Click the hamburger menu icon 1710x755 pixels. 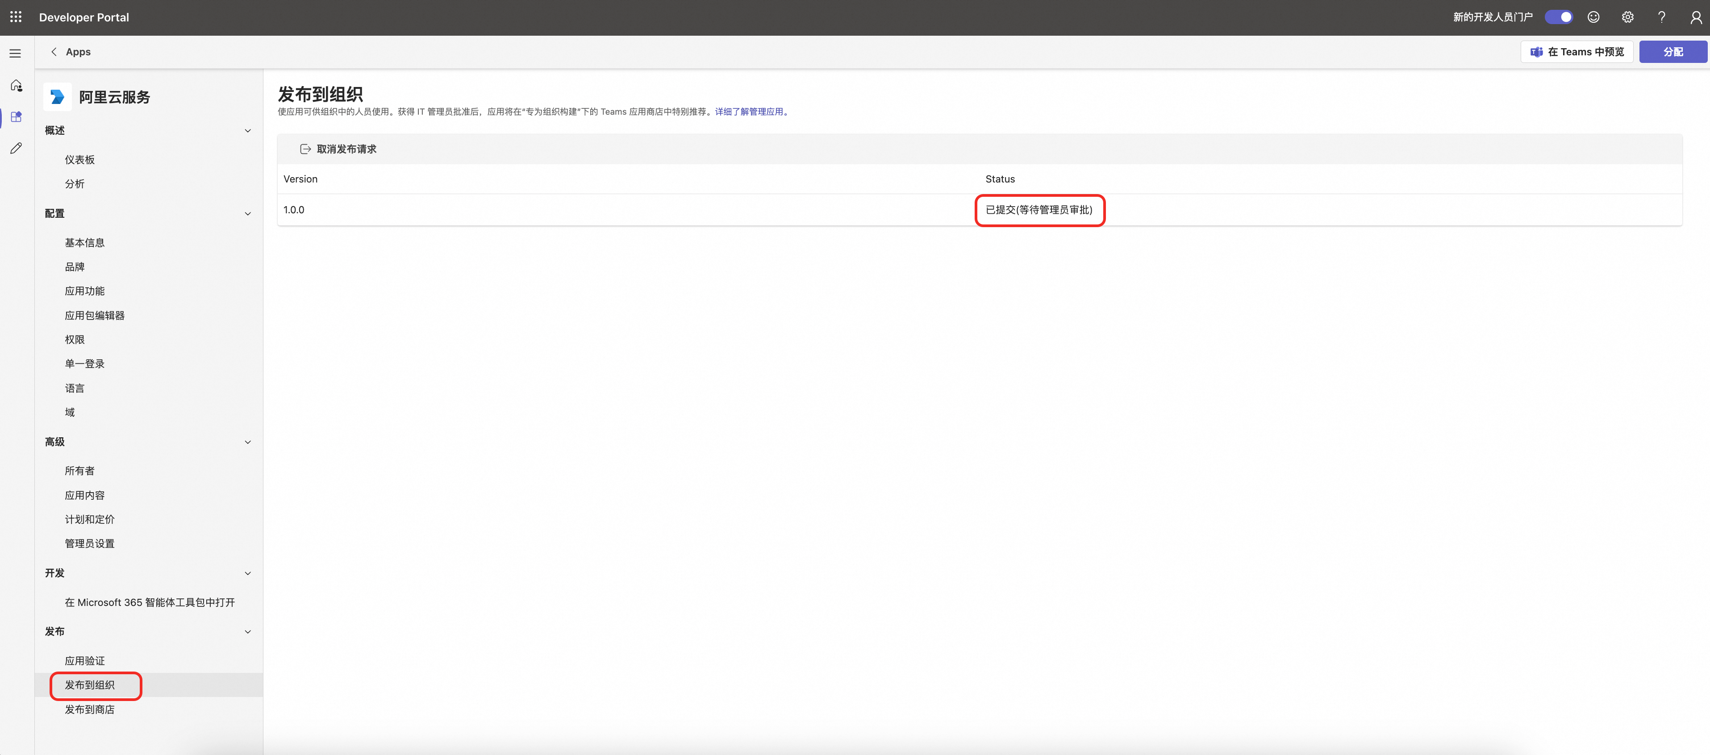click(15, 53)
